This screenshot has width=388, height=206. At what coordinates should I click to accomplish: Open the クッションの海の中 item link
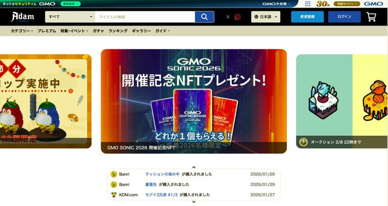point(162,174)
